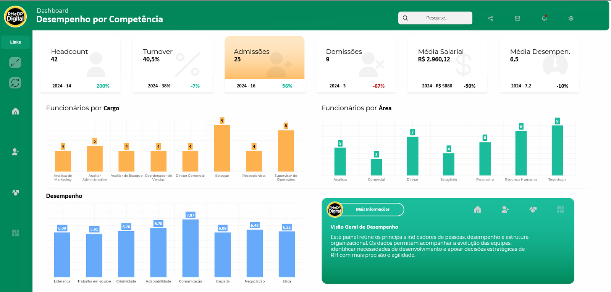Viewport: 611px width, 292px height.
Task: Open the grid layout icon in left sidebar
Action: click(x=15, y=233)
